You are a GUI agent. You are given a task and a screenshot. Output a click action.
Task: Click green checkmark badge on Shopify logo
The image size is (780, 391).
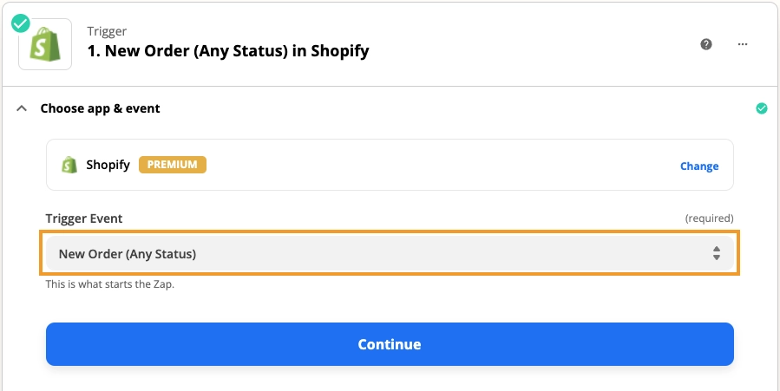tap(21, 23)
